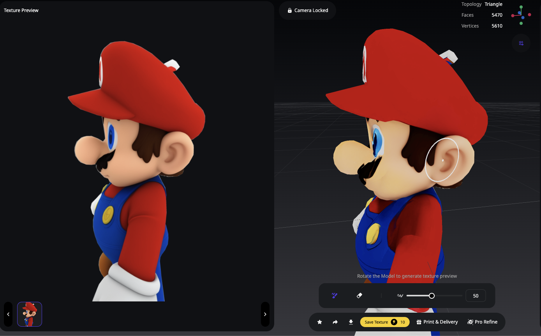Click the Save Texture button
This screenshot has height=336, width=541.
coord(385,322)
